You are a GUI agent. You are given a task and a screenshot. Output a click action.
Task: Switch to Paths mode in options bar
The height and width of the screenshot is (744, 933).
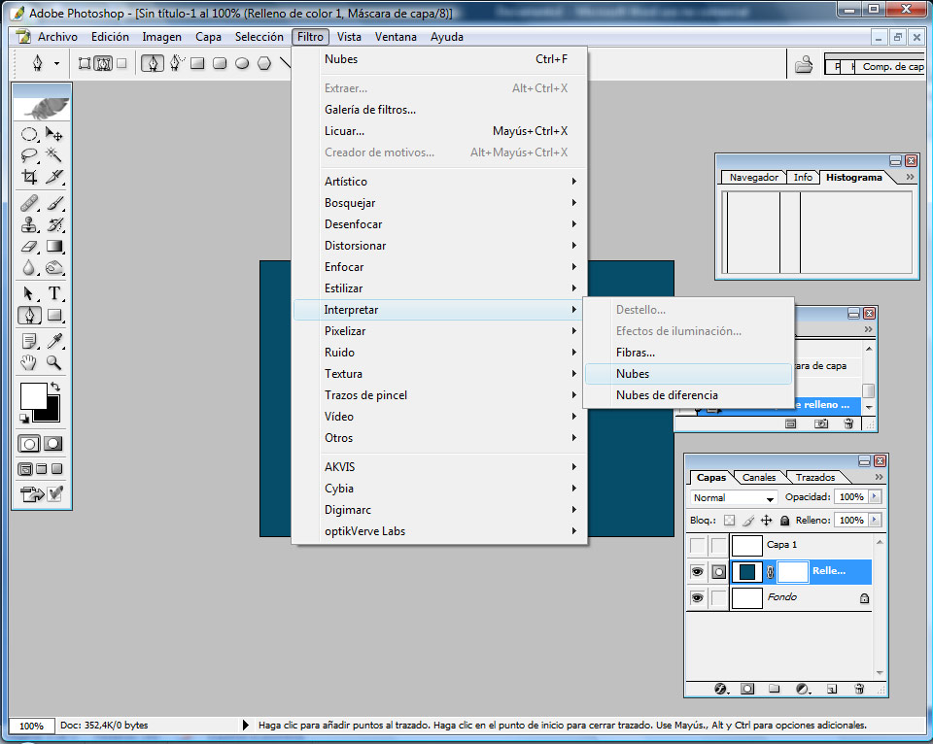click(x=102, y=63)
